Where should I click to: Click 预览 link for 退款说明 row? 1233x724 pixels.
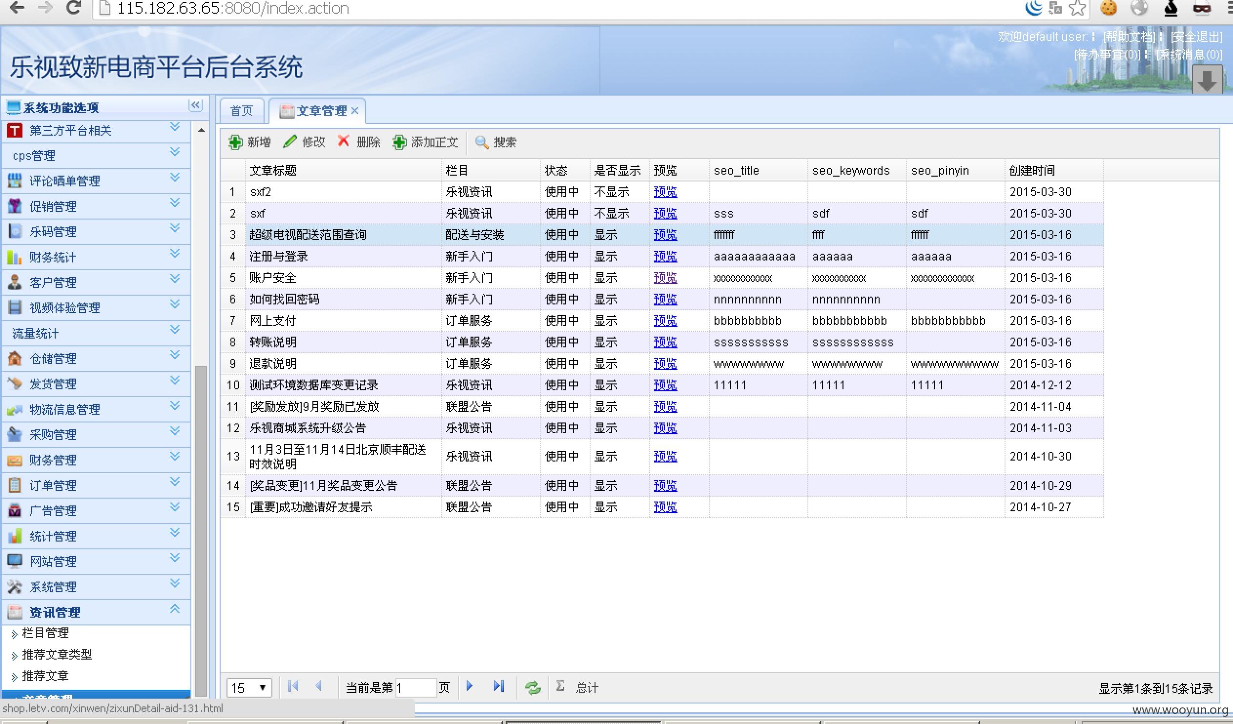tap(665, 364)
